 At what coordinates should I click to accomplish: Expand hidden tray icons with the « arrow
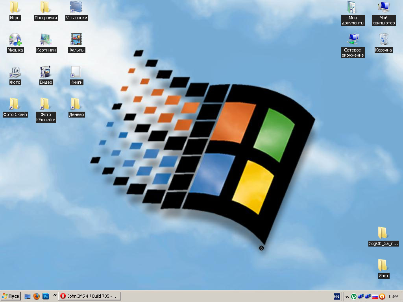click(x=347, y=296)
